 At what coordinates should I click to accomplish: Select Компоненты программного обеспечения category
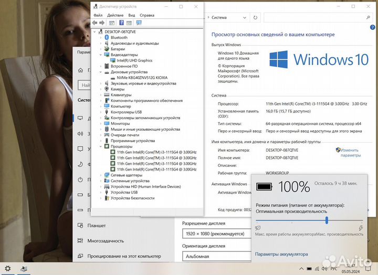tap(146, 101)
